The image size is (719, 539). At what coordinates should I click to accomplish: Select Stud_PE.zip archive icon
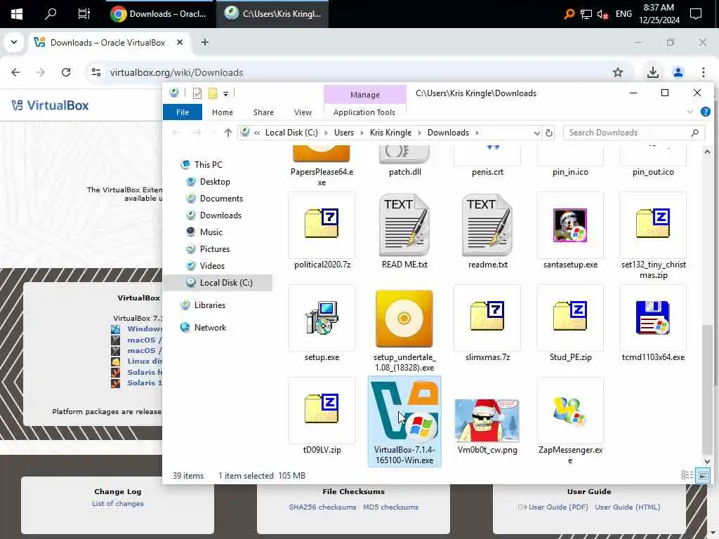[570, 317]
